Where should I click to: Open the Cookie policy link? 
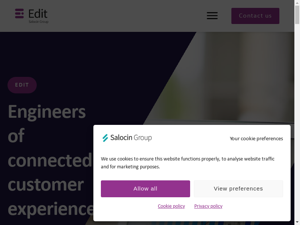point(171,206)
